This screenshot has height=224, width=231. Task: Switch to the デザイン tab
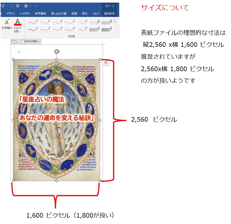(x=11, y=14)
